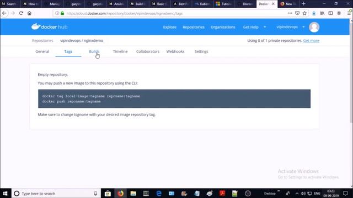Click Get Help in the navigation bar
The width and height of the screenshot is (353, 198).
tap(250, 27)
